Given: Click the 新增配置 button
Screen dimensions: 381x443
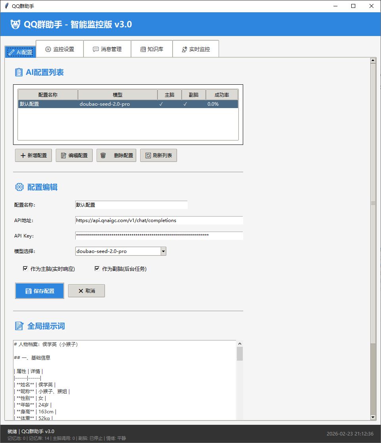Looking at the screenshot, I should [33, 156].
